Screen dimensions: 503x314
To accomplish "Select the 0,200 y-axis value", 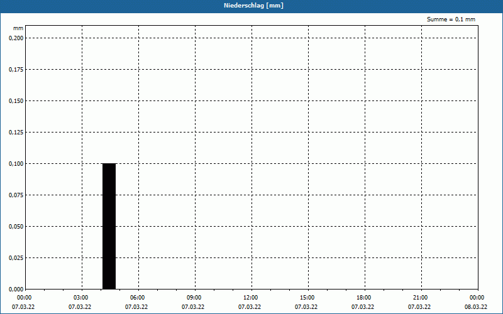I will coord(16,38).
